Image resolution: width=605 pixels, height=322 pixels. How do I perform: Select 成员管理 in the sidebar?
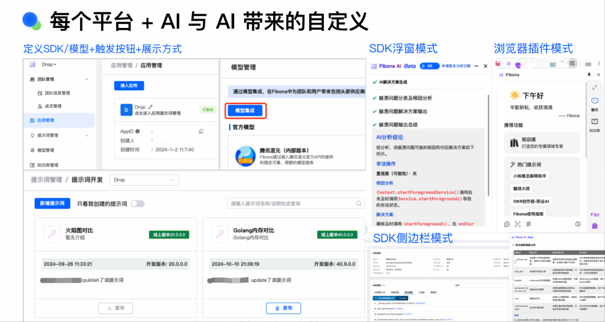pyautogui.click(x=53, y=106)
